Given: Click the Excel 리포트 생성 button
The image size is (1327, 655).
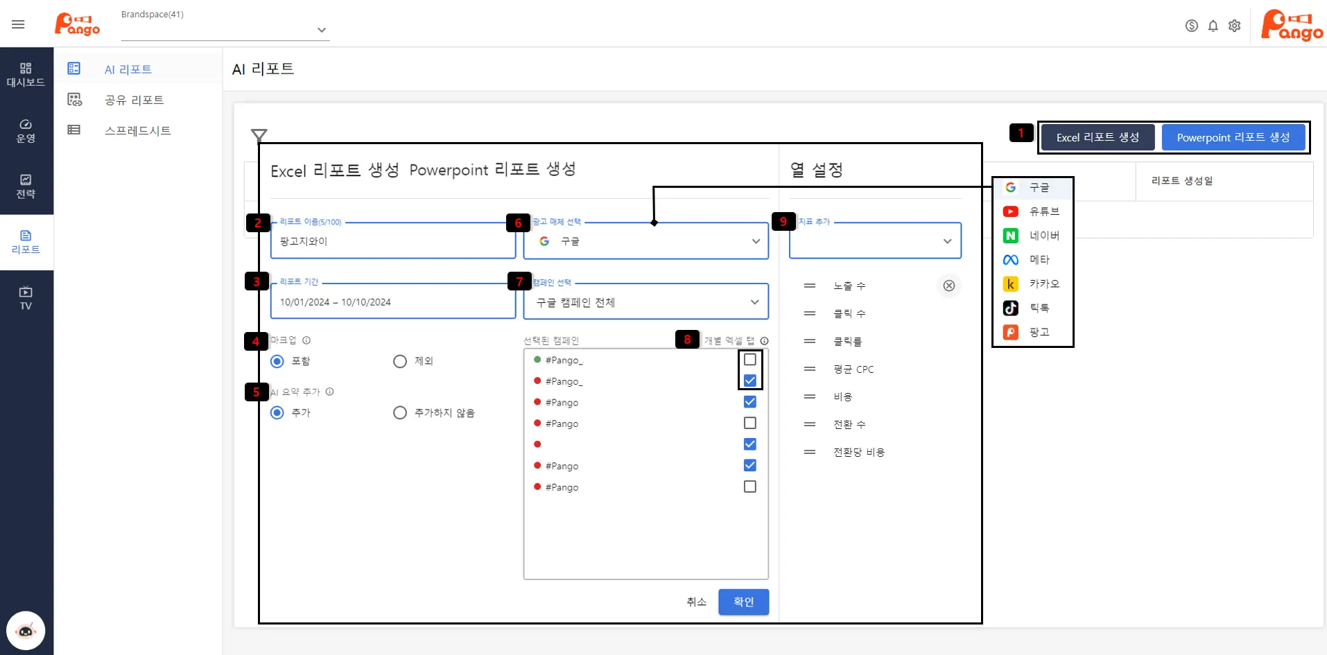Looking at the screenshot, I should click(1097, 137).
